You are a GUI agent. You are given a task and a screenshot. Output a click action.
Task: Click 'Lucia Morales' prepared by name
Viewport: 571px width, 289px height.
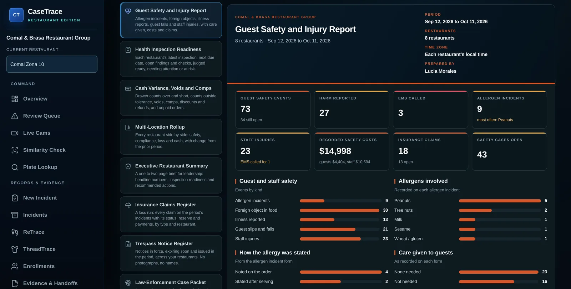tap(440, 71)
